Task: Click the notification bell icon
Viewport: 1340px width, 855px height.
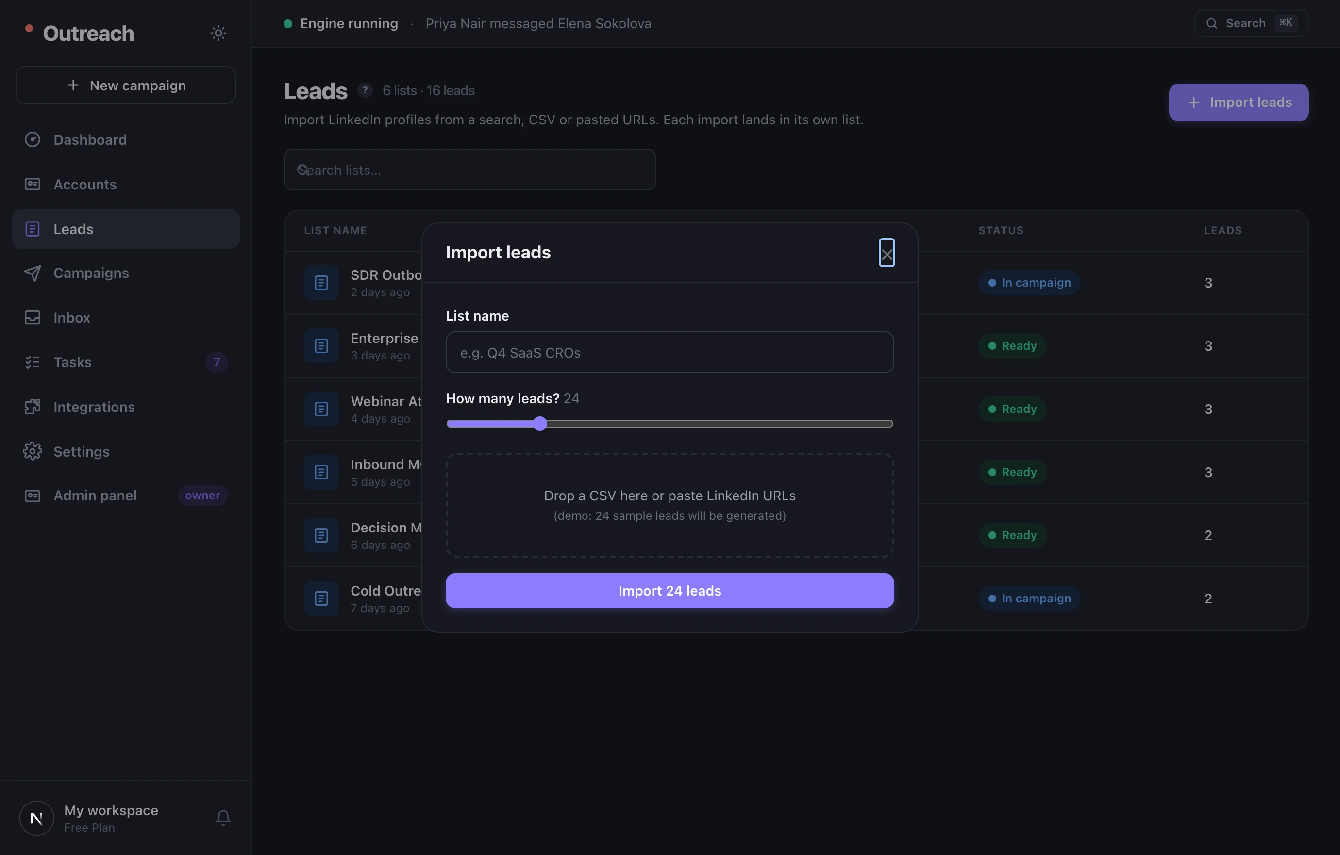Action: pos(223,818)
